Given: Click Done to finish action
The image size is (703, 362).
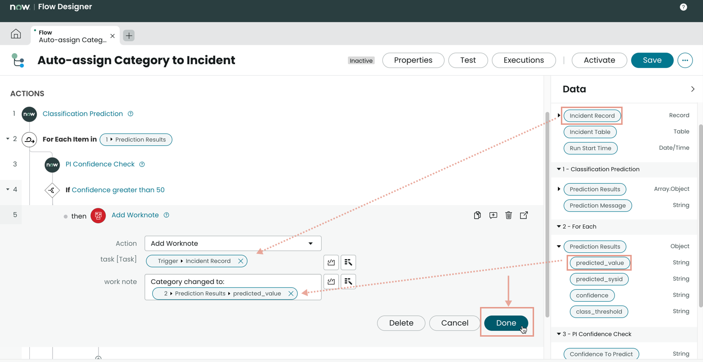Looking at the screenshot, I should click(x=506, y=323).
